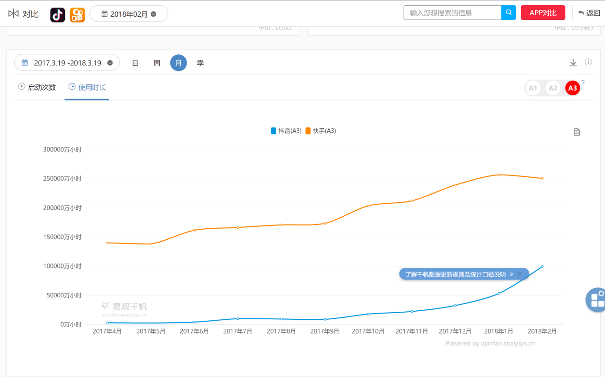This screenshot has width=605, height=377.
Task: Download the chart data via download icon
Action: [x=573, y=63]
